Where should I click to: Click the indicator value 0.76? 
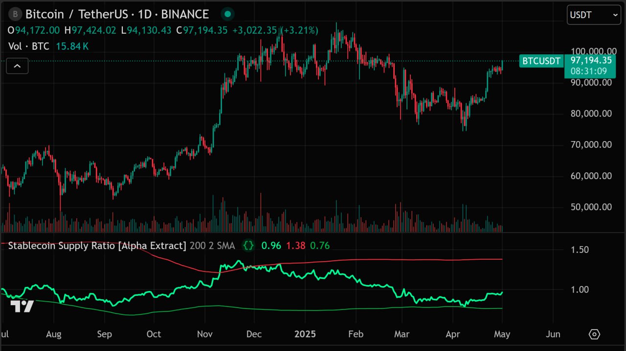[320, 246]
